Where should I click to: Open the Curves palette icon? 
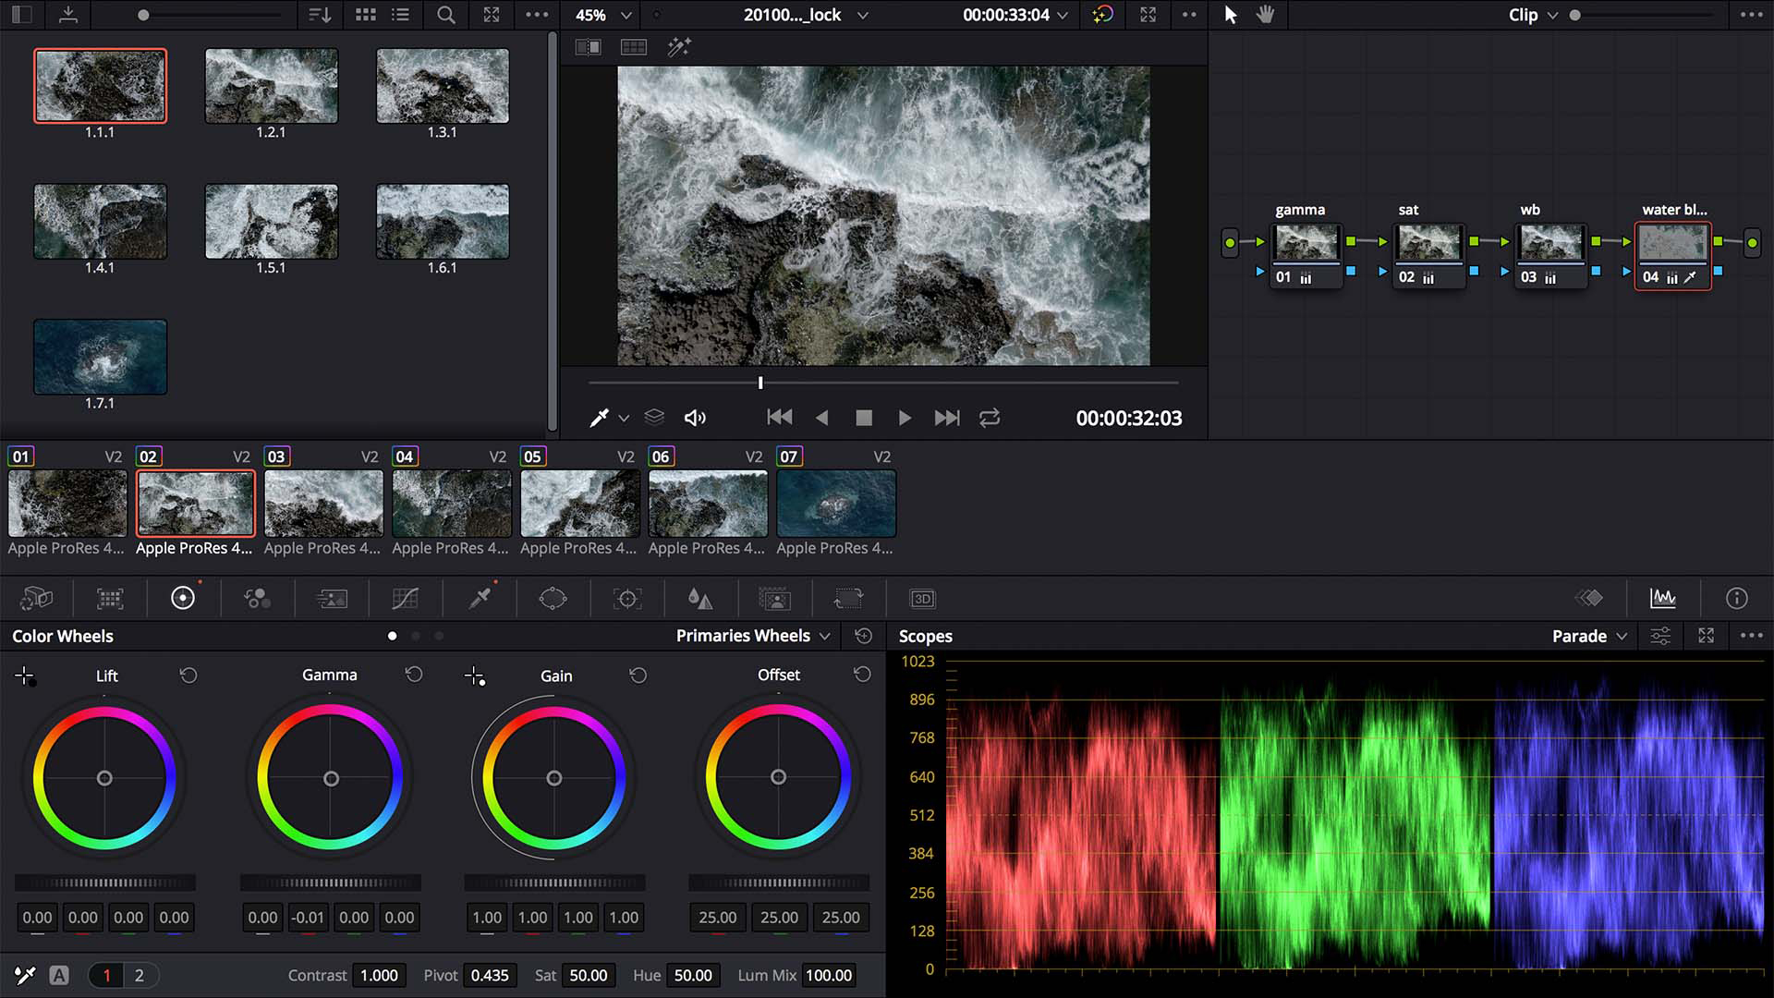pos(405,599)
